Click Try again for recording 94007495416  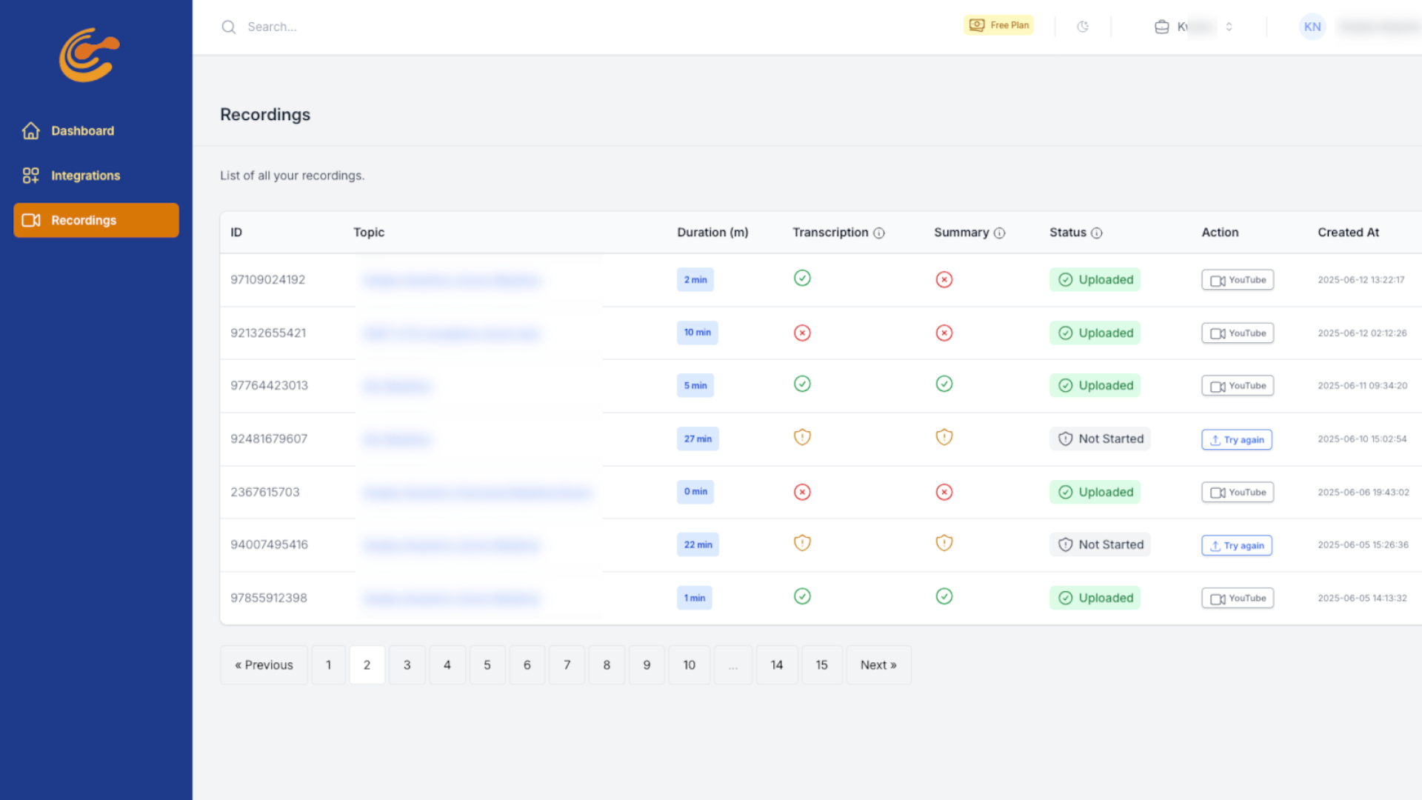click(x=1237, y=545)
